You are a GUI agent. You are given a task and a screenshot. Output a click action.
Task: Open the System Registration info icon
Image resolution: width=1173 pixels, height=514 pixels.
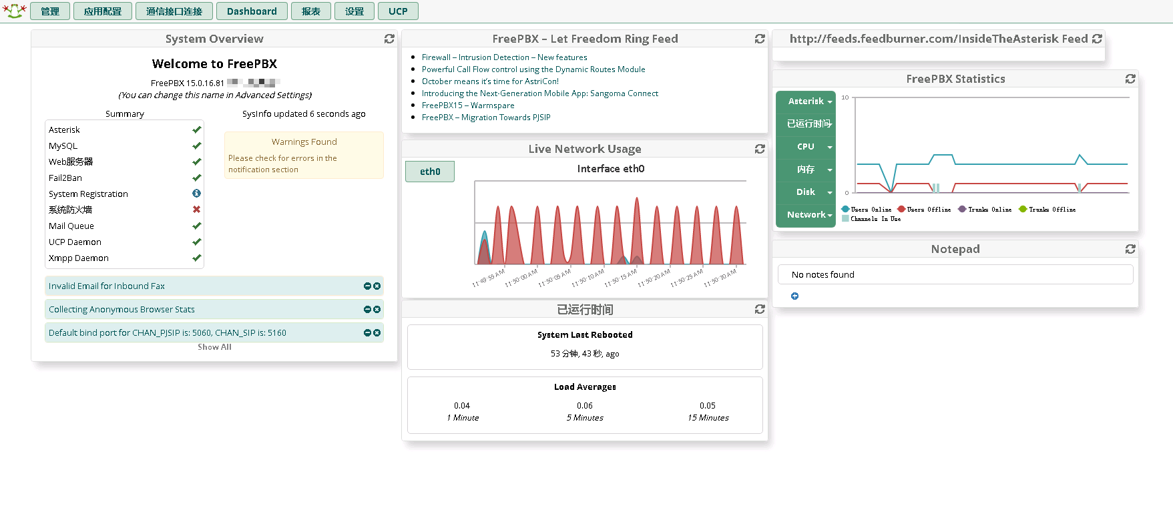196,194
